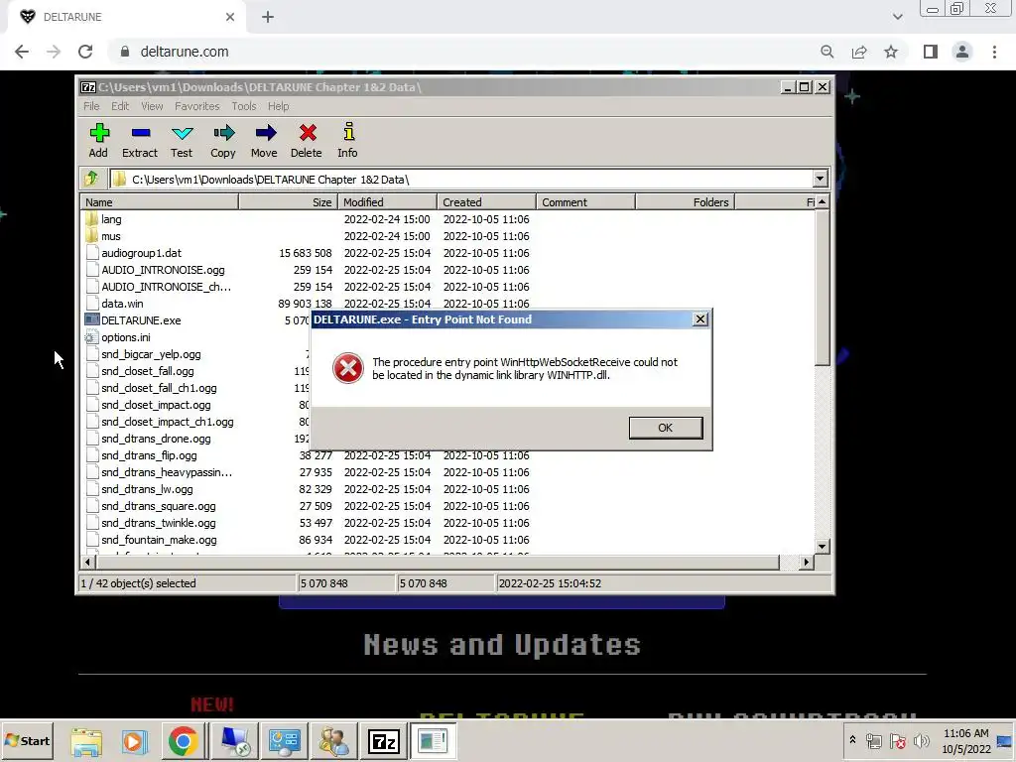
Task: Sort by the Modified column header
Action: 387,202
